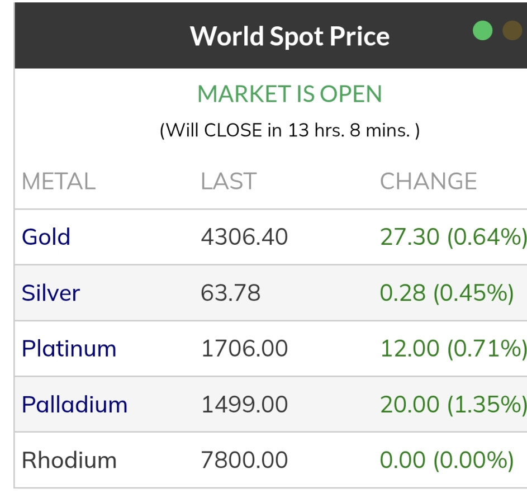This screenshot has height=503, width=527.
Task: Click the CHANGE column header
Action: pyautogui.click(x=428, y=182)
